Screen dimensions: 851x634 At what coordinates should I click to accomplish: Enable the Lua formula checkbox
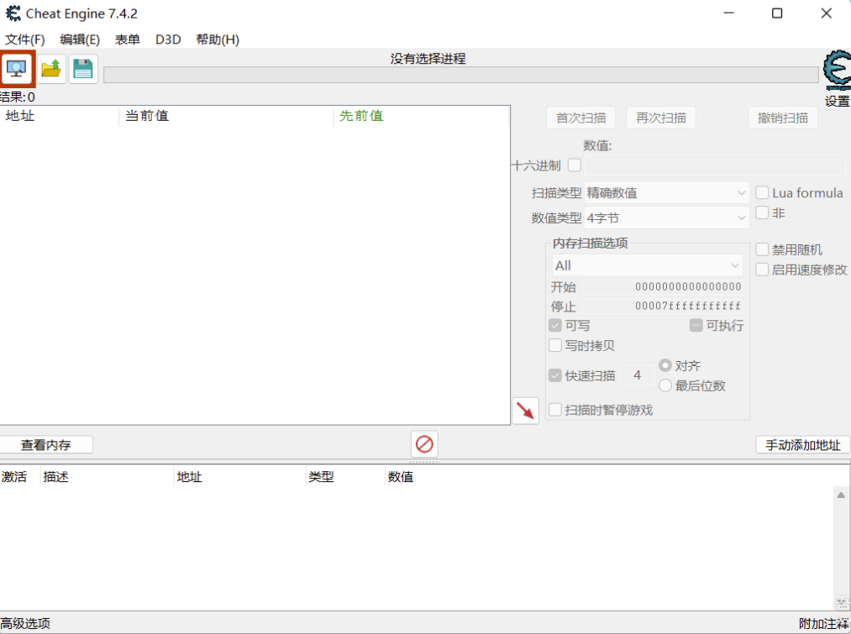tap(762, 192)
